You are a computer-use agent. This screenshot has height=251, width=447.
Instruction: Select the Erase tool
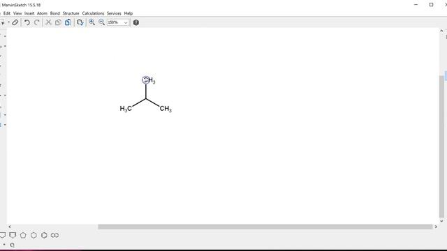tap(15, 22)
